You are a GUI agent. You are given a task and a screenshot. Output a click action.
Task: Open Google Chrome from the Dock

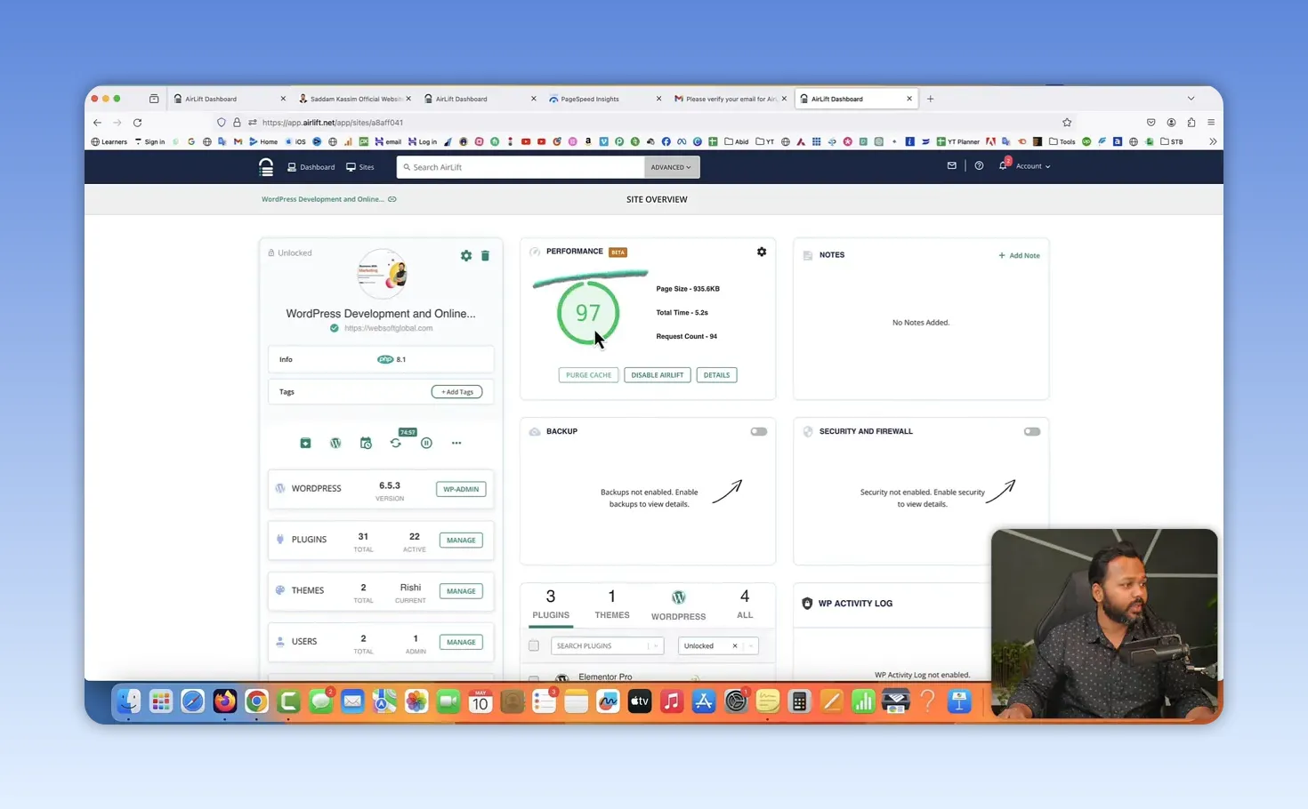256,701
